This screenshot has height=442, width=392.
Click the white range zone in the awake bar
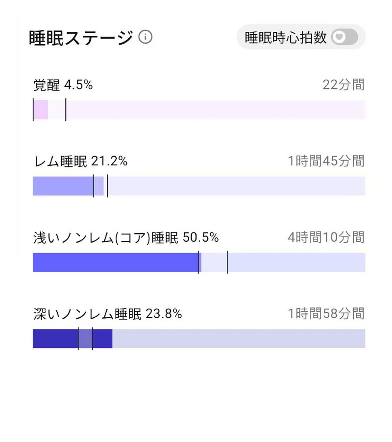point(57,110)
